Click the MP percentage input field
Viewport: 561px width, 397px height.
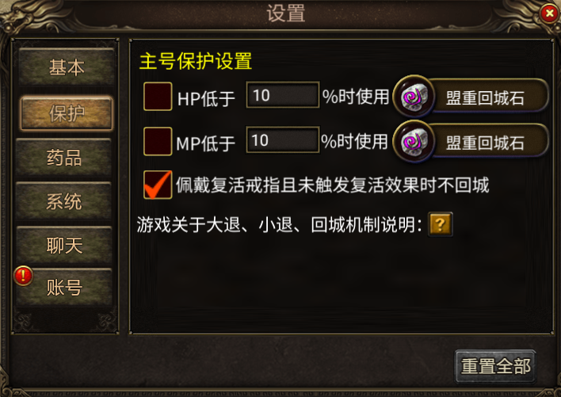(x=283, y=139)
